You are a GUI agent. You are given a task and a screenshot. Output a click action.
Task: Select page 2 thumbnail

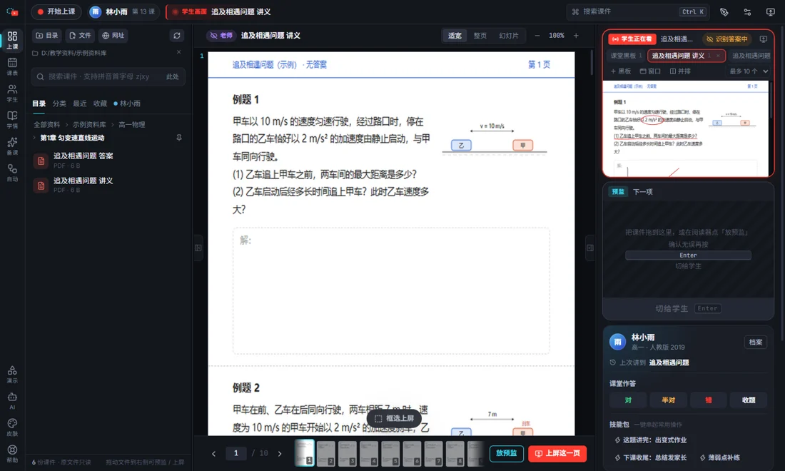tap(326, 453)
